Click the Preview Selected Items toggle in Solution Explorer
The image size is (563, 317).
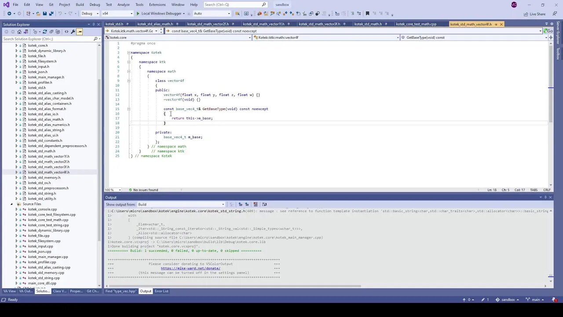[80, 32]
